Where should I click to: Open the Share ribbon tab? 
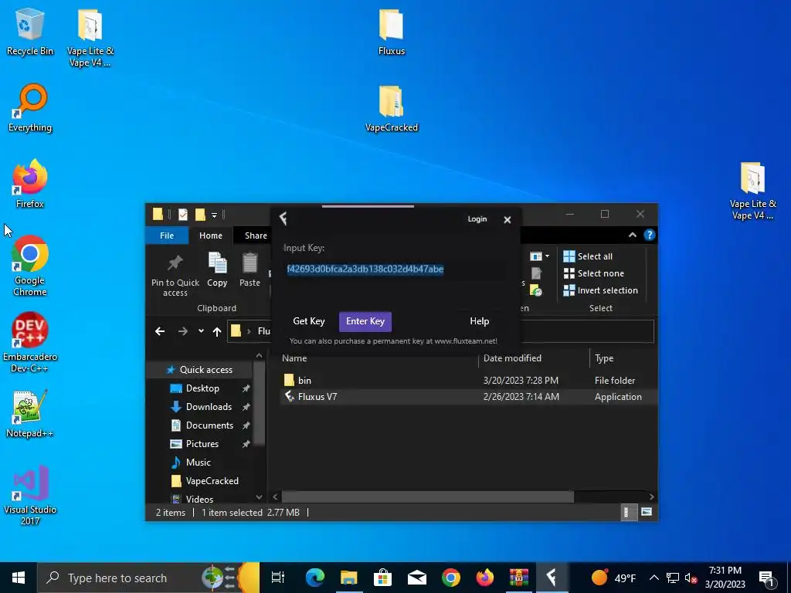coord(256,236)
